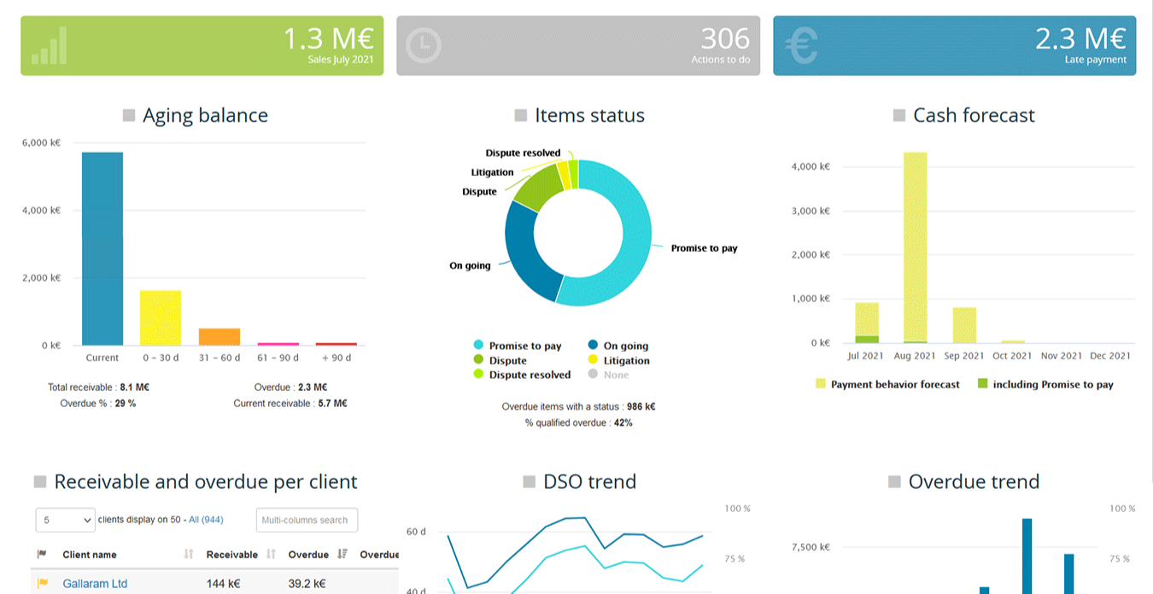Image resolution: width=1153 pixels, height=594 pixels.
Task: Open the 2.3 M€ Late payment tile
Action: (x=954, y=46)
